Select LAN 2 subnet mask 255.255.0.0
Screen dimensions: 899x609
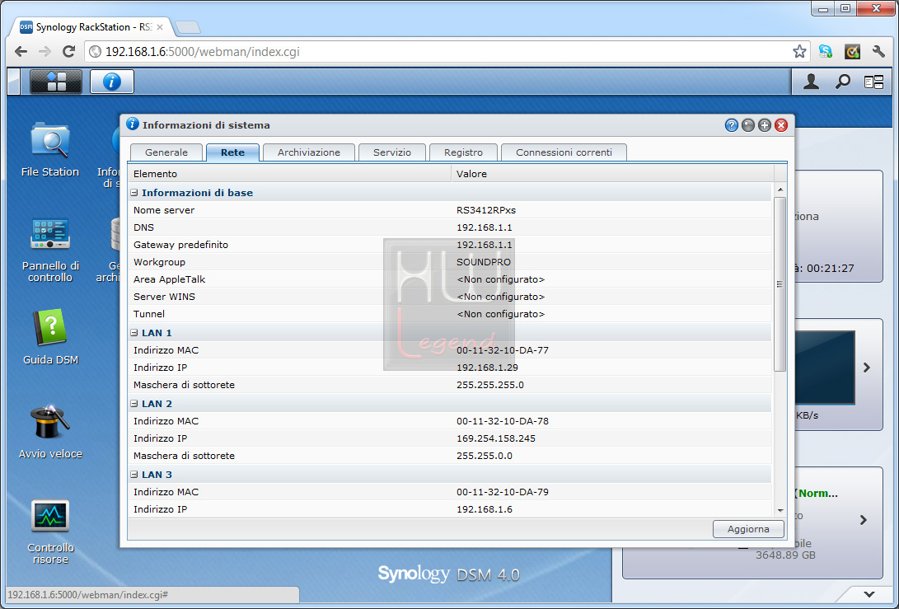485,456
